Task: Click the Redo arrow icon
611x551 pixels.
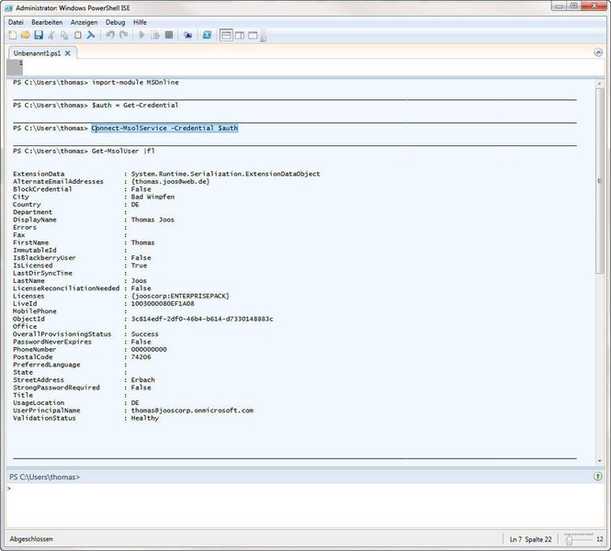Action: click(123, 36)
